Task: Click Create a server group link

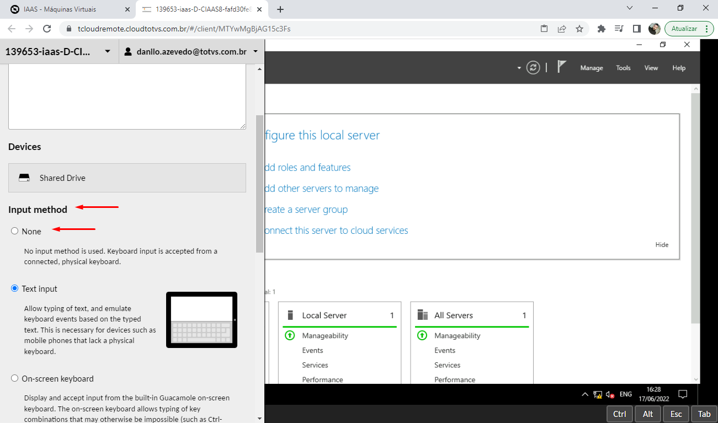Action: 306,209
